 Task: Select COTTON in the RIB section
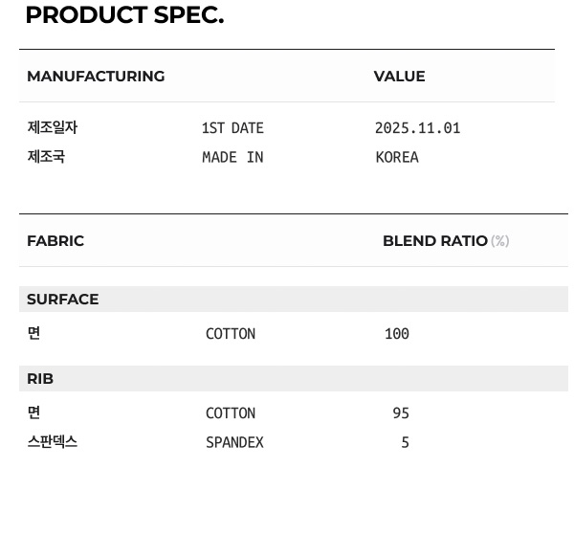(x=231, y=413)
